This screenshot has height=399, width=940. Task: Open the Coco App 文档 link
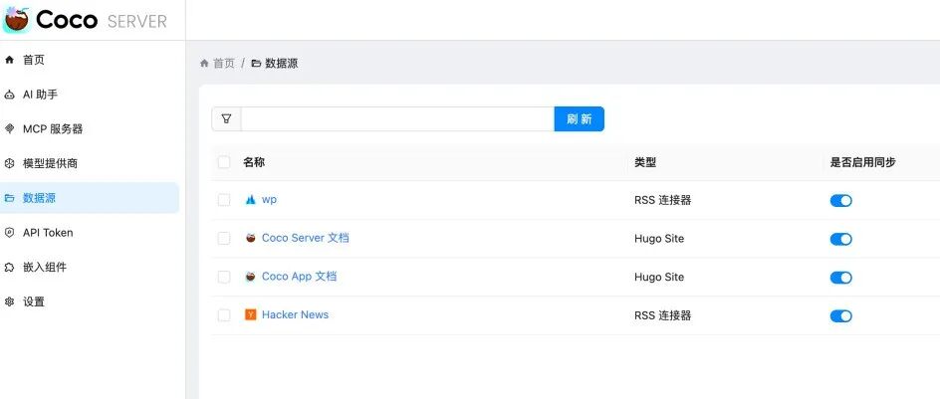[299, 277]
